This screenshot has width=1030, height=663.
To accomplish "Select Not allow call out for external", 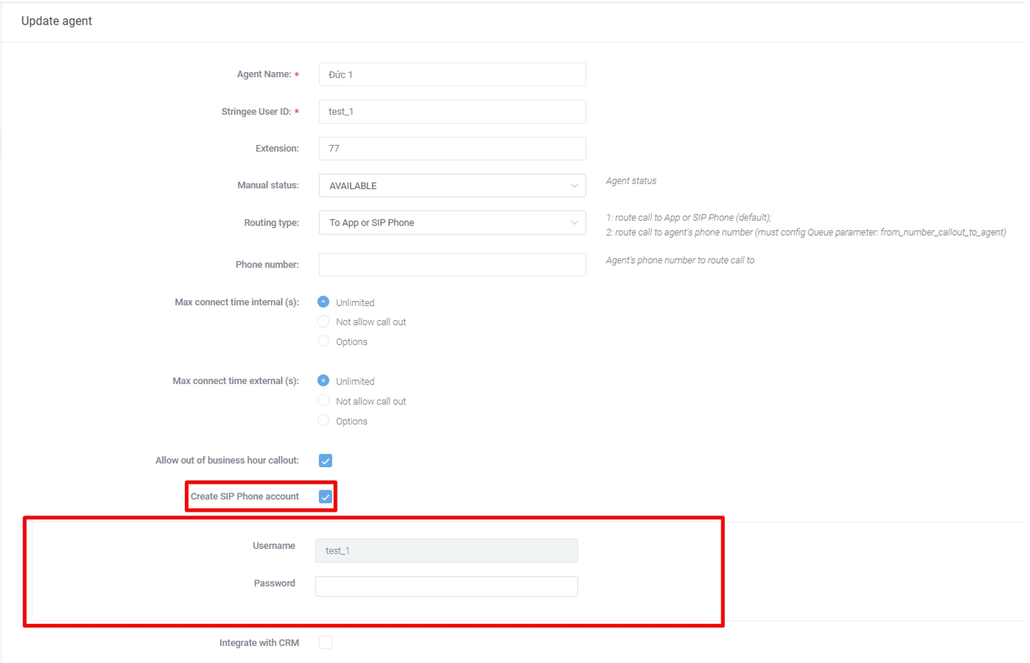I will click(x=323, y=401).
